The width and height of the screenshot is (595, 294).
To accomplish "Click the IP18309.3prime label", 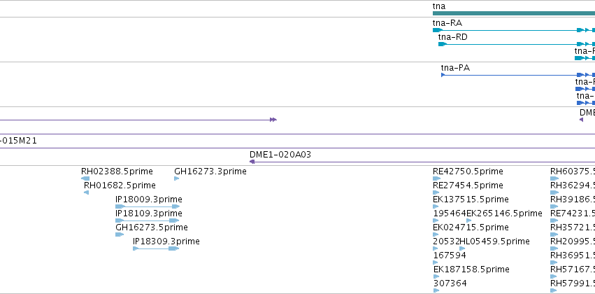I will point(166,241).
